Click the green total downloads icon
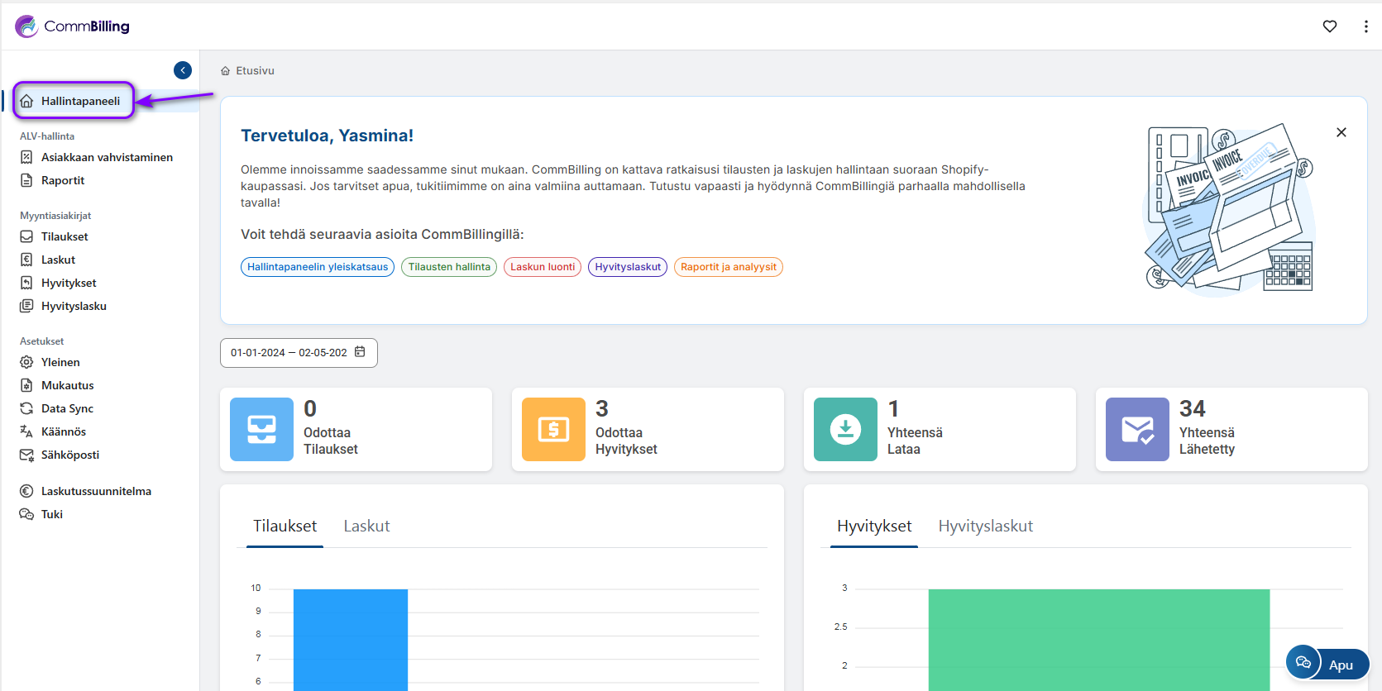Image resolution: width=1382 pixels, height=691 pixels. point(845,429)
